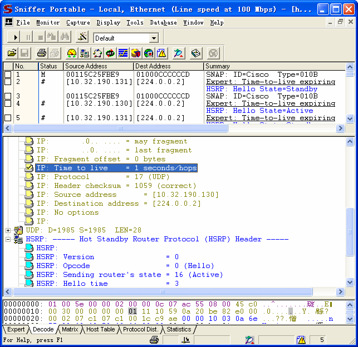Click the Print toolbar icon

click(41, 53)
